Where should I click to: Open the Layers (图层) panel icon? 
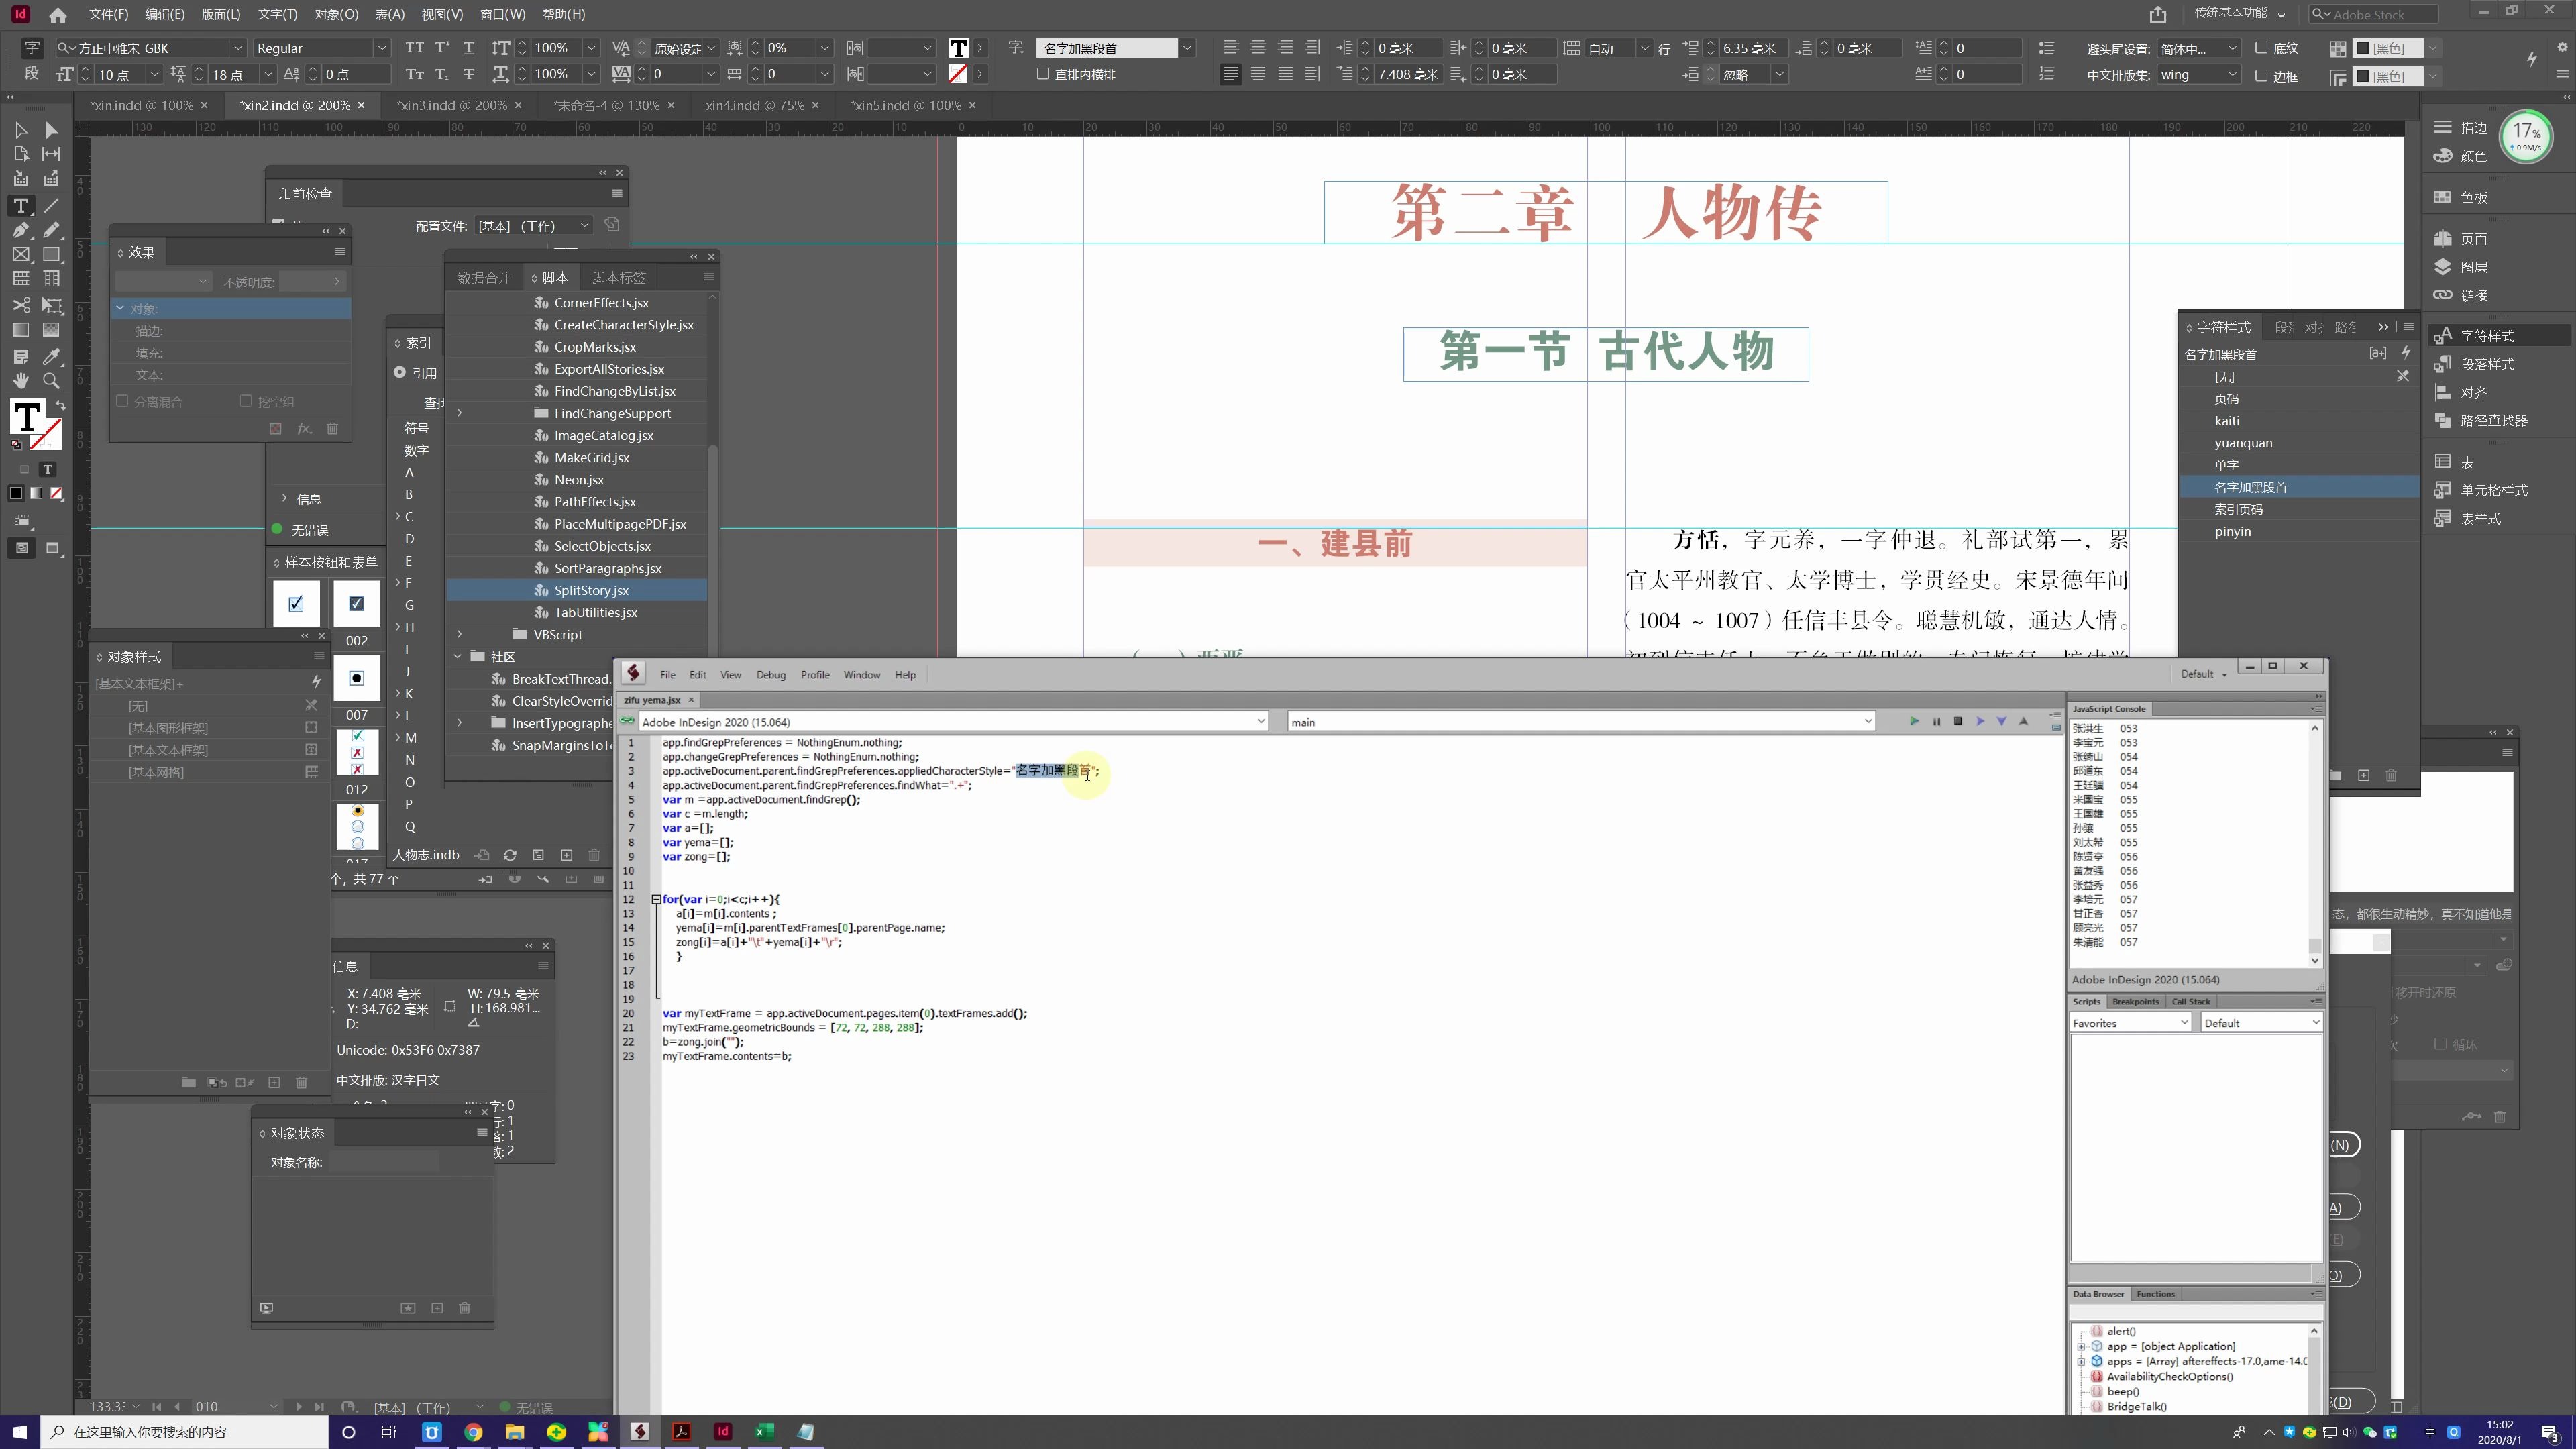pyautogui.click(x=2443, y=266)
